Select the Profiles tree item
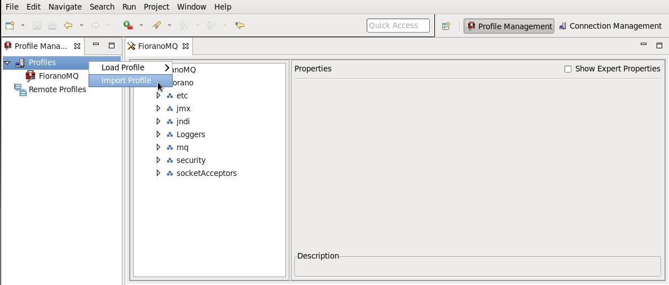The image size is (669, 285). coord(42,62)
